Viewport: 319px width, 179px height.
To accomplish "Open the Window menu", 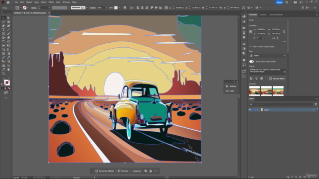I will click(66, 2).
